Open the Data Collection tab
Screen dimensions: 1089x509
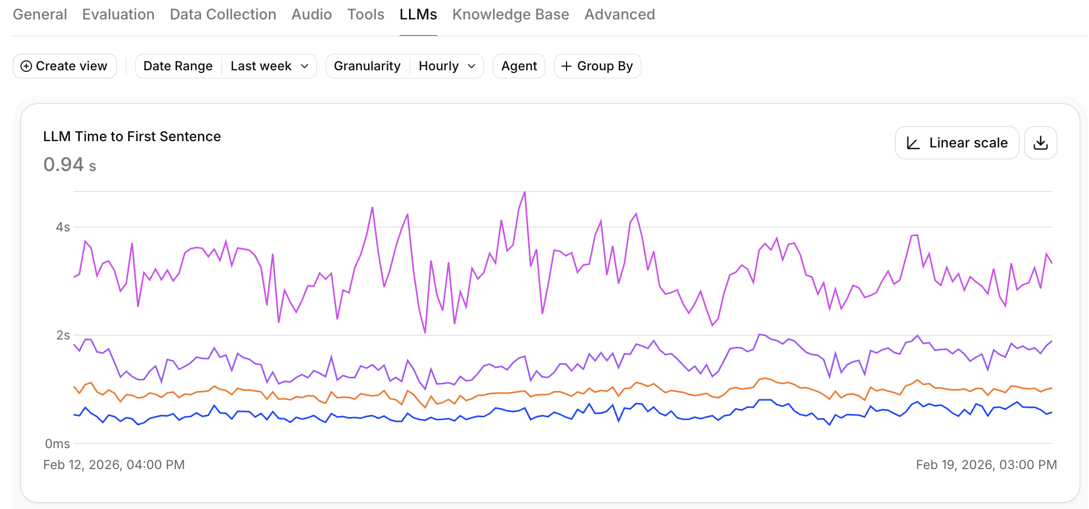[223, 14]
